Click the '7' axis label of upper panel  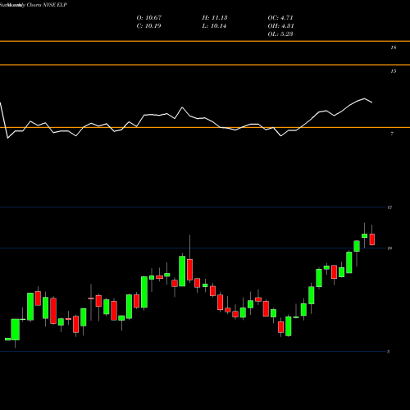[392, 134]
